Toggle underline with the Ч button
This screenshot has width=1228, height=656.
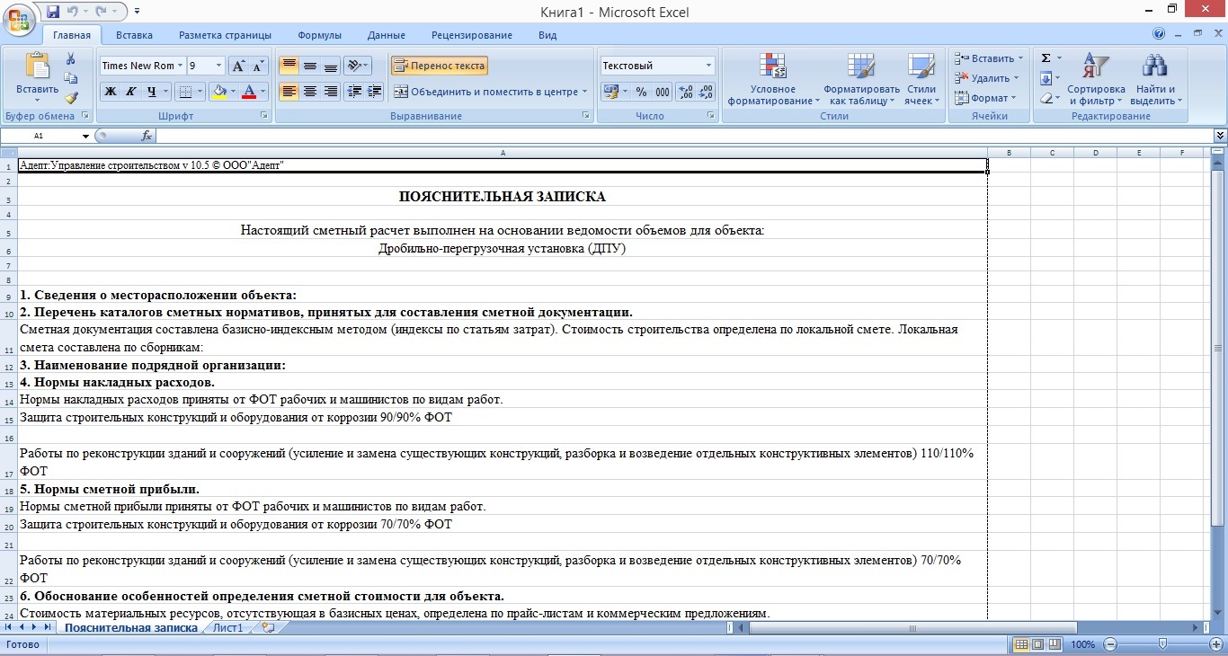152,92
